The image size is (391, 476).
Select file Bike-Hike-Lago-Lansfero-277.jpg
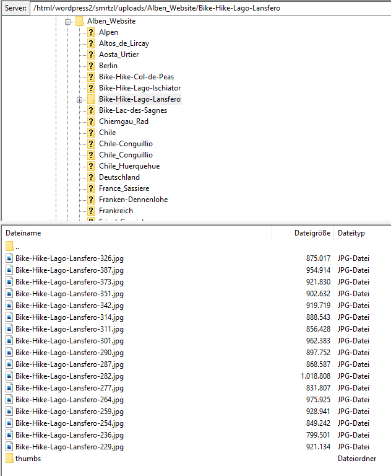tap(69, 388)
